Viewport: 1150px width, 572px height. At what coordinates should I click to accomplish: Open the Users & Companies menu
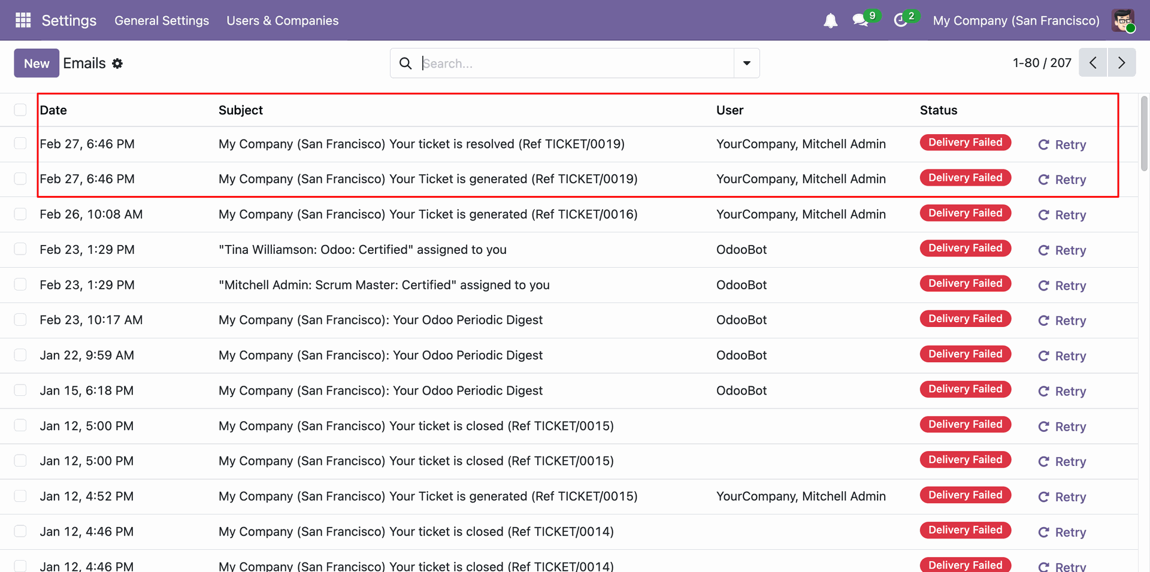(x=282, y=20)
